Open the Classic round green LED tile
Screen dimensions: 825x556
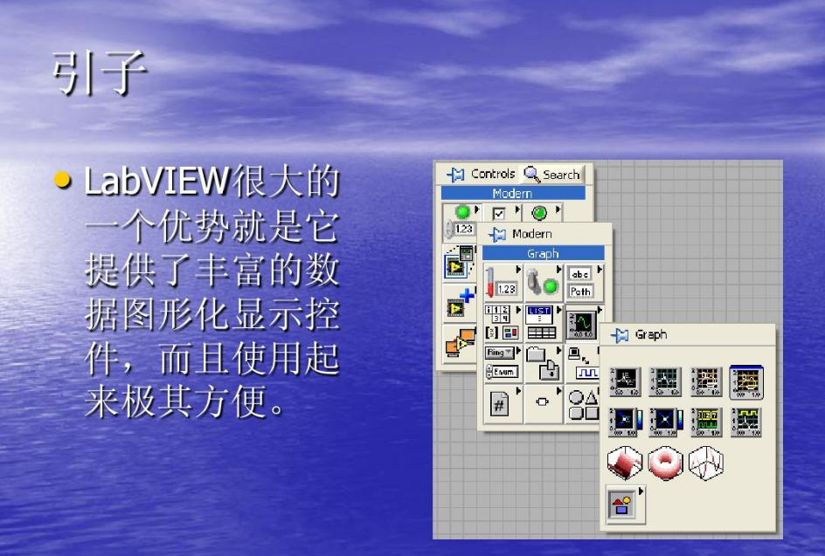click(x=542, y=212)
